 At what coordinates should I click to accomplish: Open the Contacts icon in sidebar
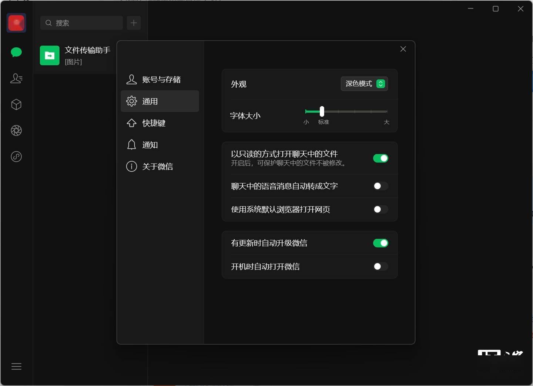pyautogui.click(x=16, y=78)
